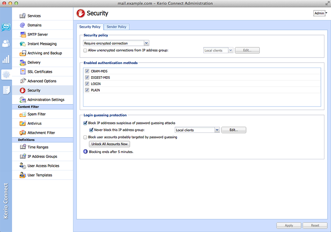Open the status charts icon in left rail
331x232 pixels.
point(6,59)
